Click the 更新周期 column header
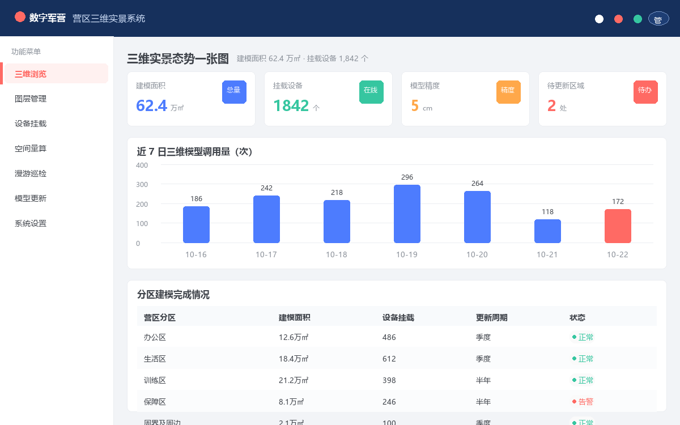Image resolution: width=680 pixels, height=425 pixels. pyautogui.click(x=492, y=318)
